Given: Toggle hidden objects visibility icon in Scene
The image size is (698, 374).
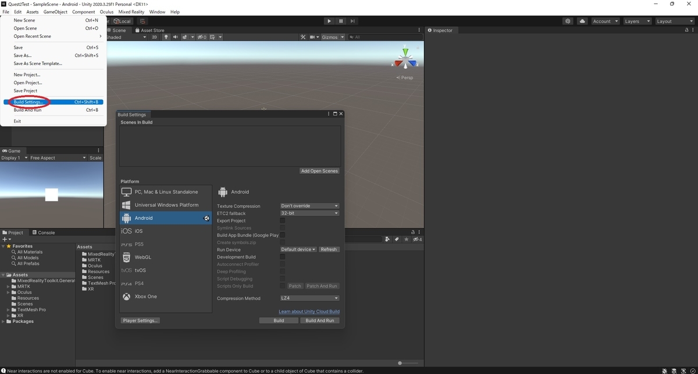Looking at the screenshot, I should tap(202, 37).
